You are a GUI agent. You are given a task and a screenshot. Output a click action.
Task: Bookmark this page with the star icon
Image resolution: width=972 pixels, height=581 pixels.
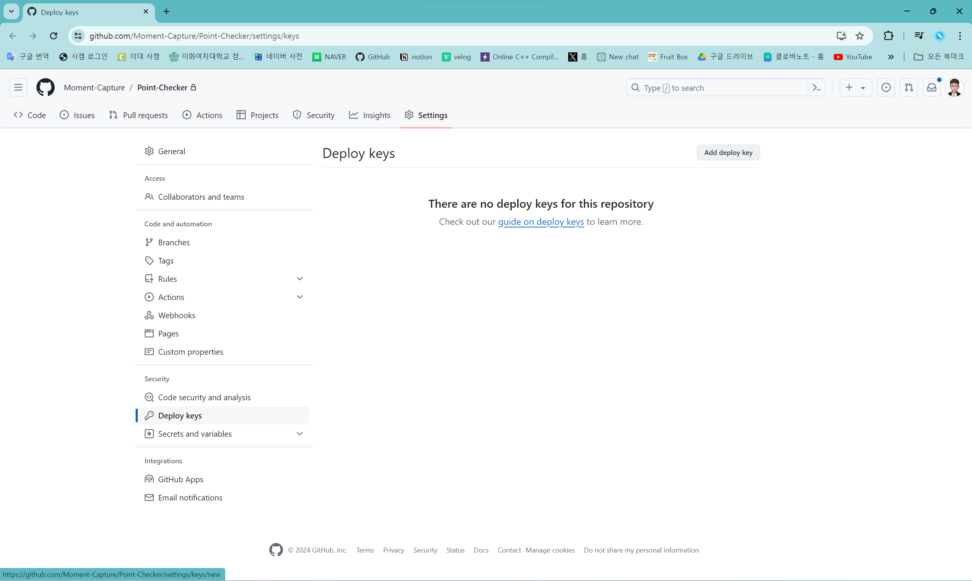tap(860, 36)
